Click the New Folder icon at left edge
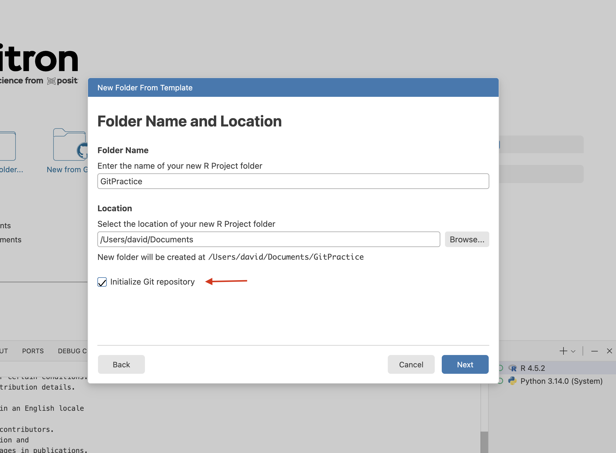This screenshot has width=616, height=453. (8, 146)
